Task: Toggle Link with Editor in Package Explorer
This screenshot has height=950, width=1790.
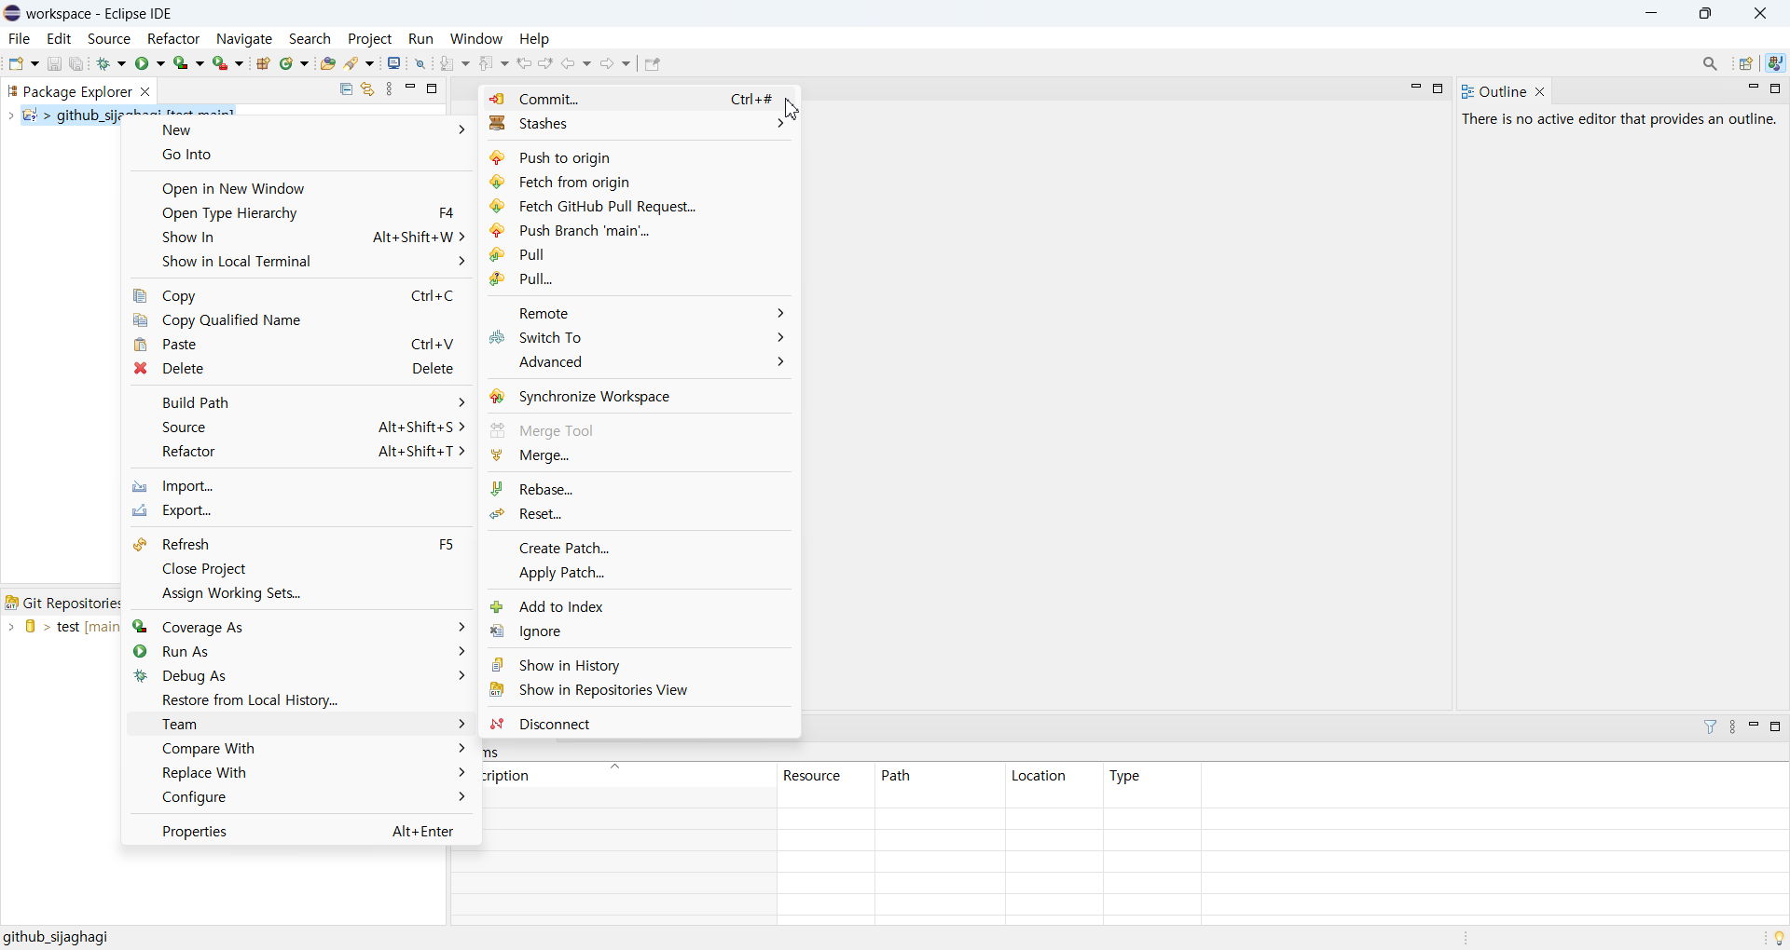Action: coord(368,89)
